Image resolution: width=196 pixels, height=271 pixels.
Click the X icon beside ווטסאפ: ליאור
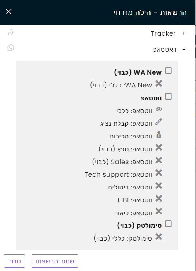[159, 211]
